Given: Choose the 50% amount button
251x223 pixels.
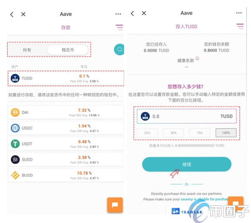Looking at the screenshot, I should [174, 133].
